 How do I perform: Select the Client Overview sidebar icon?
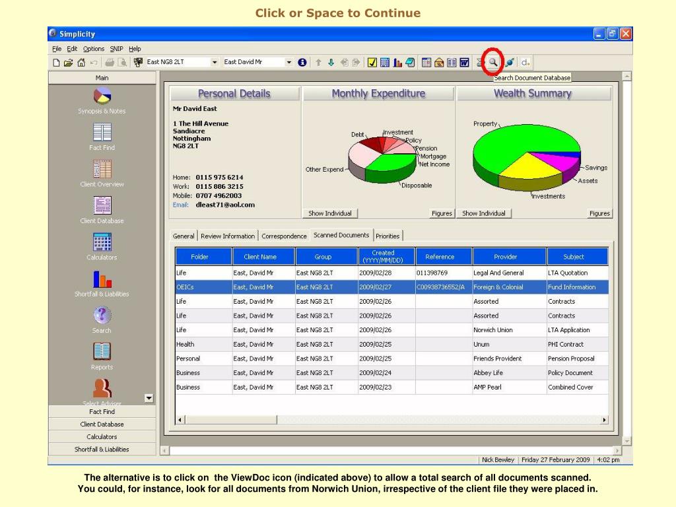pos(102,169)
